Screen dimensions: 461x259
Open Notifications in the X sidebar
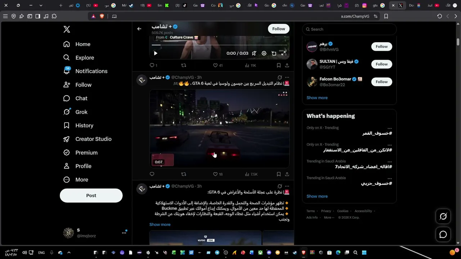[85, 71]
